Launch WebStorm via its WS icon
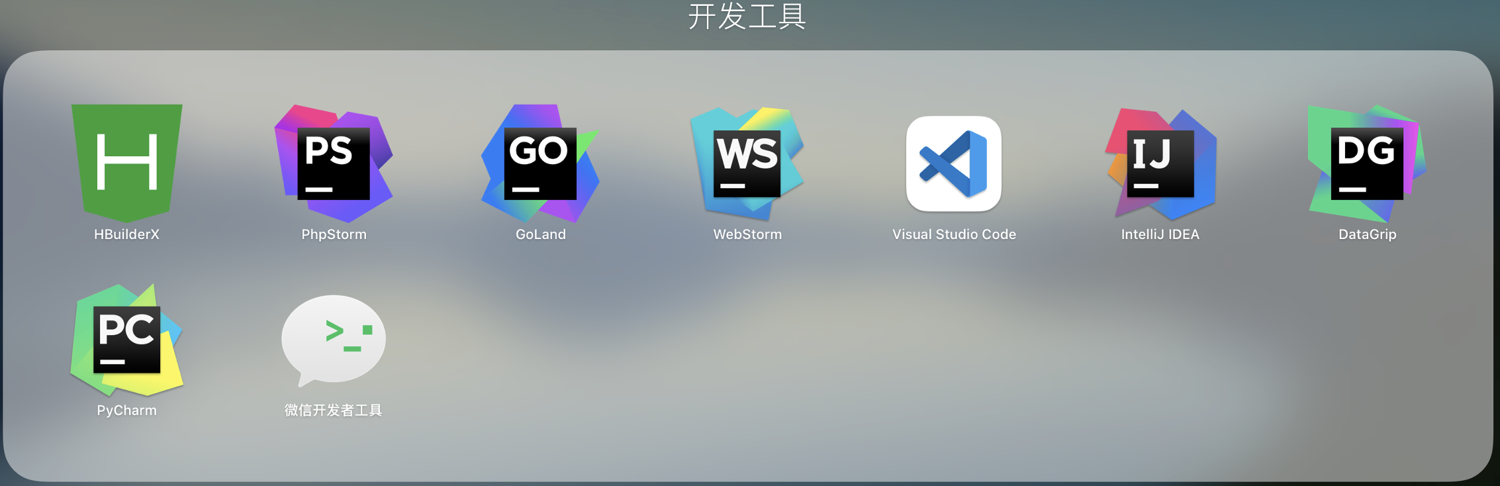 (747, 163)
